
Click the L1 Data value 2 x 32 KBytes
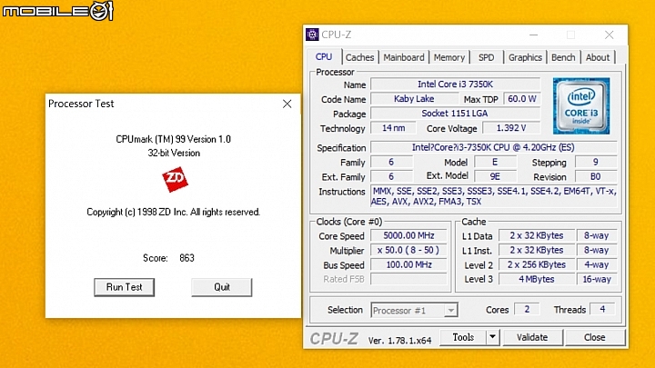[x=537, y=235]
